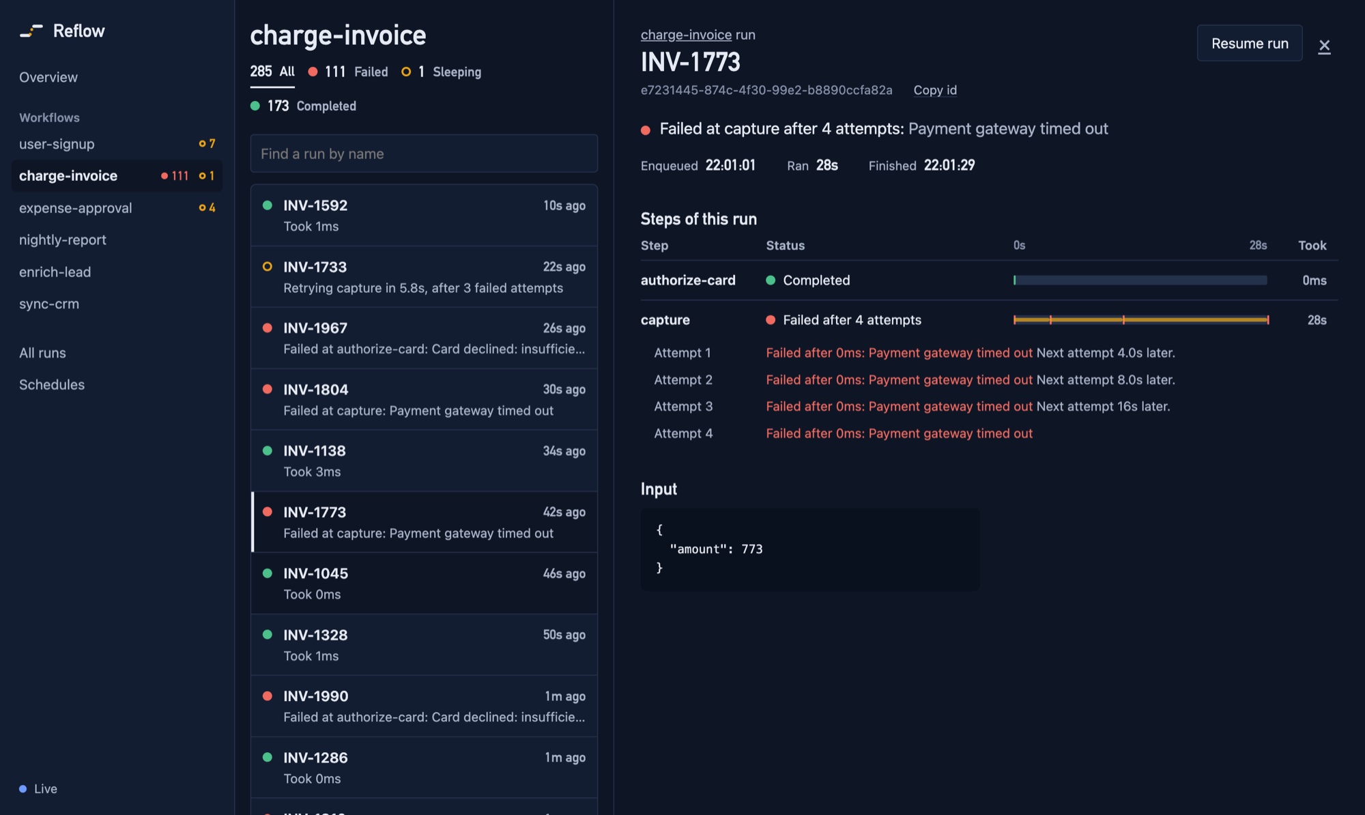The height and width of the screenshot is (815, 1365).
Task: Click the failed 111 badge on charge-invoice sidebar row
Action: tap(175, 176)
